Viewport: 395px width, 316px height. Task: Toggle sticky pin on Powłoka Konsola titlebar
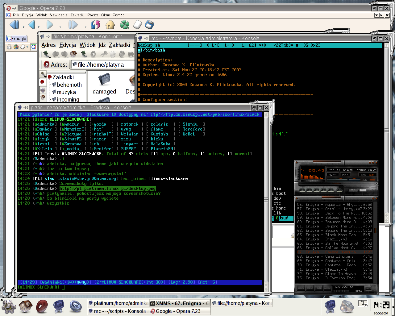point(26,108)
